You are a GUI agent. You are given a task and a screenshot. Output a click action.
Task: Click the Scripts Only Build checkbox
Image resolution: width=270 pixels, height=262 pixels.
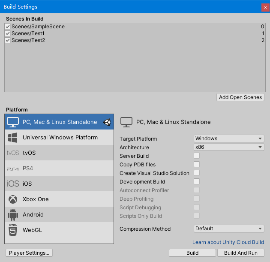[x=197, y=216]
